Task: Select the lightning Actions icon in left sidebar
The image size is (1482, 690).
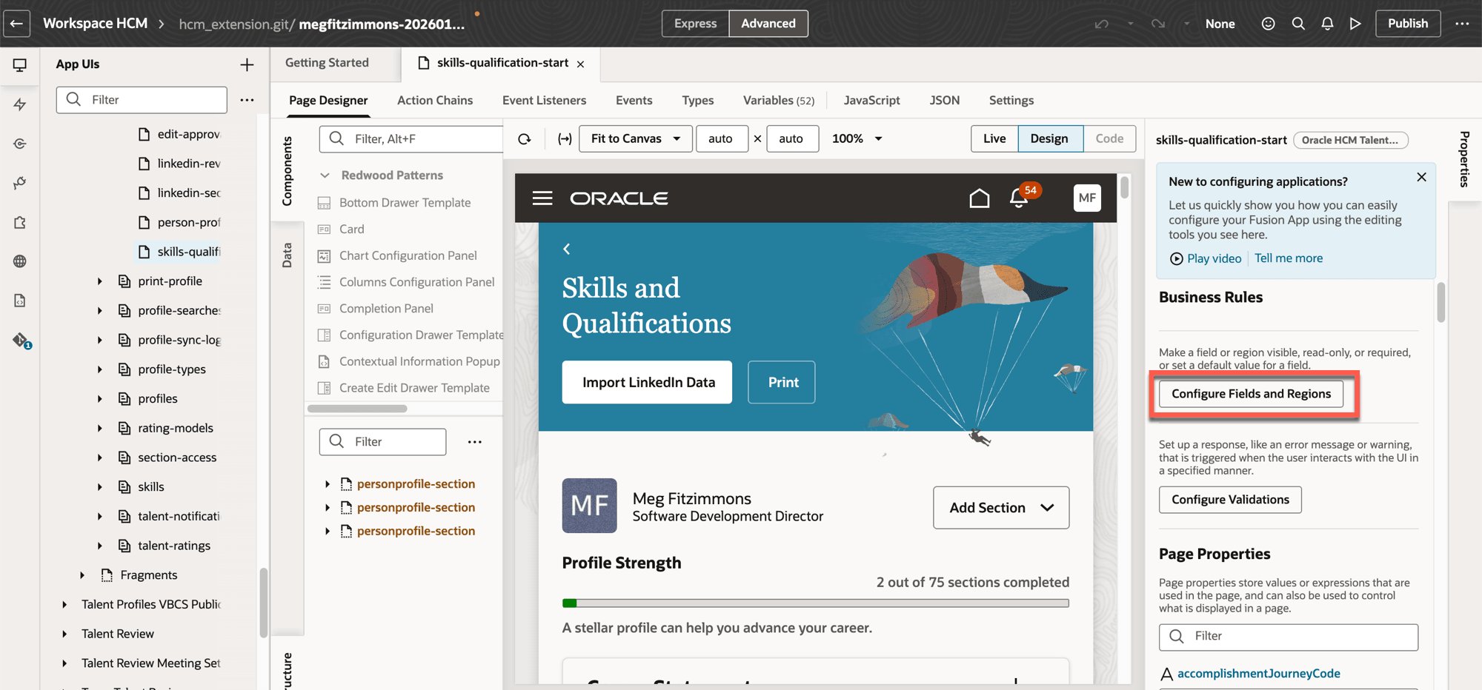Action: point(19,104)
